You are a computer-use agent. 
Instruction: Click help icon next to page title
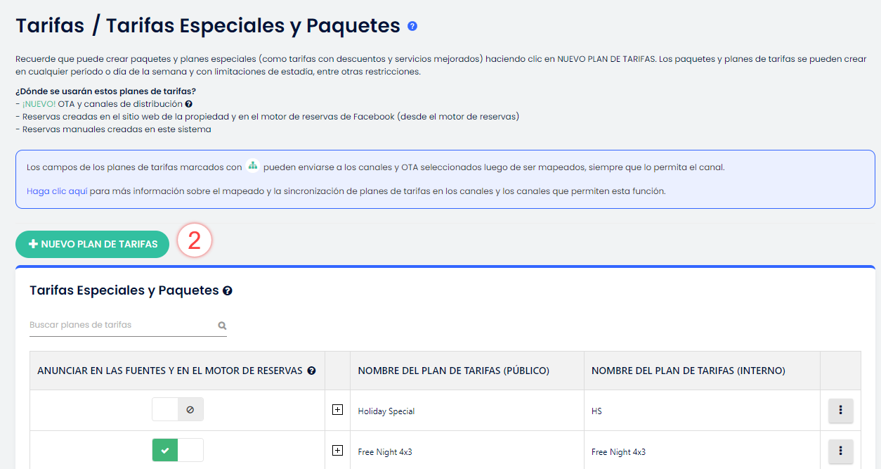(x=412, y=26)
